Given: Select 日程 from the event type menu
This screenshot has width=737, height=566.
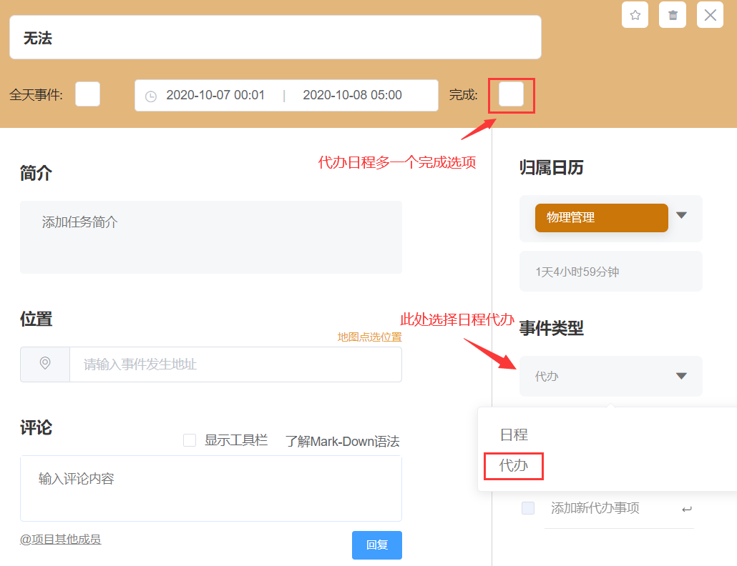Looking at the screenshot, I should point(514,435).
